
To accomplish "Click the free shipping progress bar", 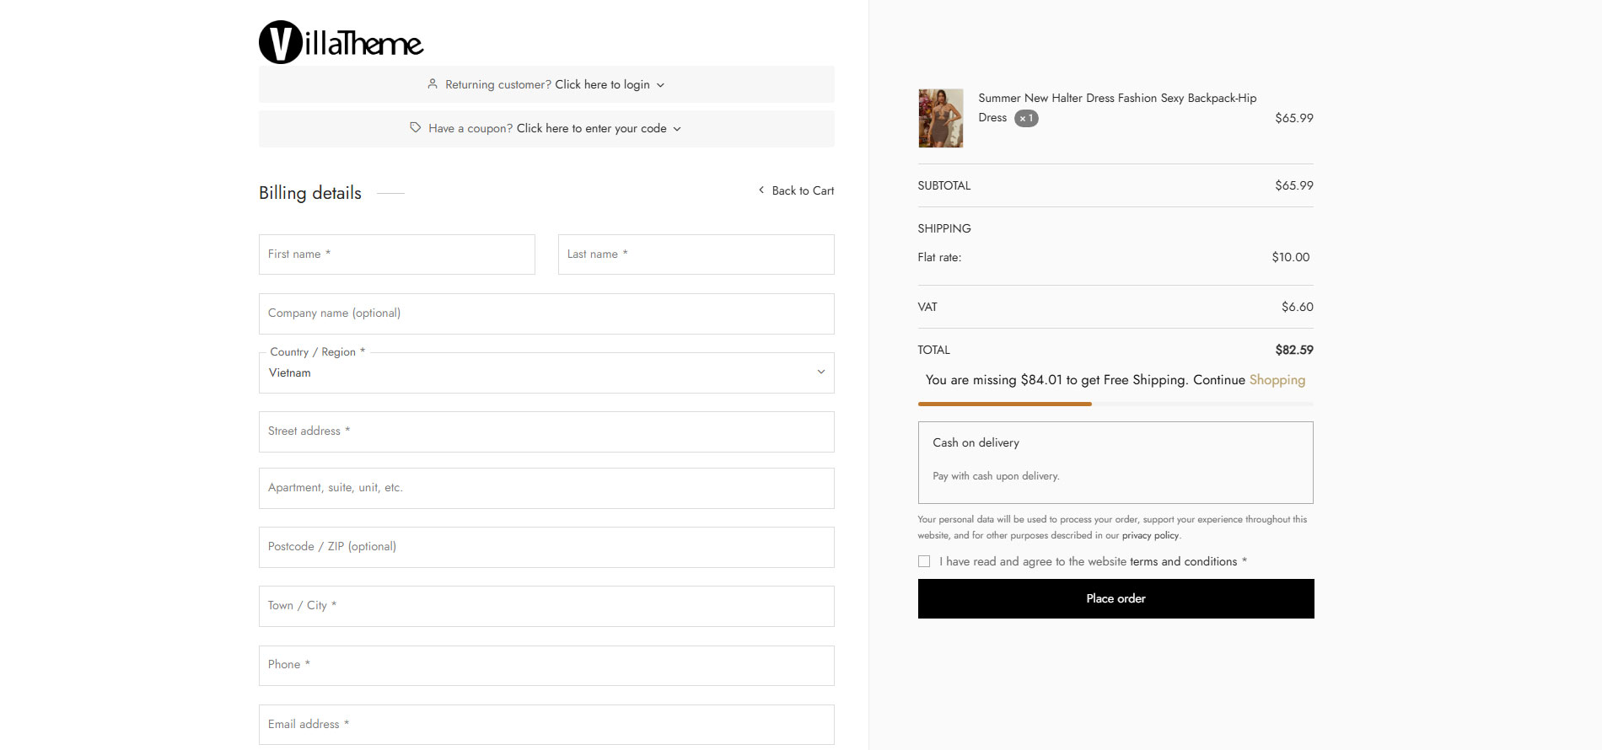I will click(x=1115, y=404).
